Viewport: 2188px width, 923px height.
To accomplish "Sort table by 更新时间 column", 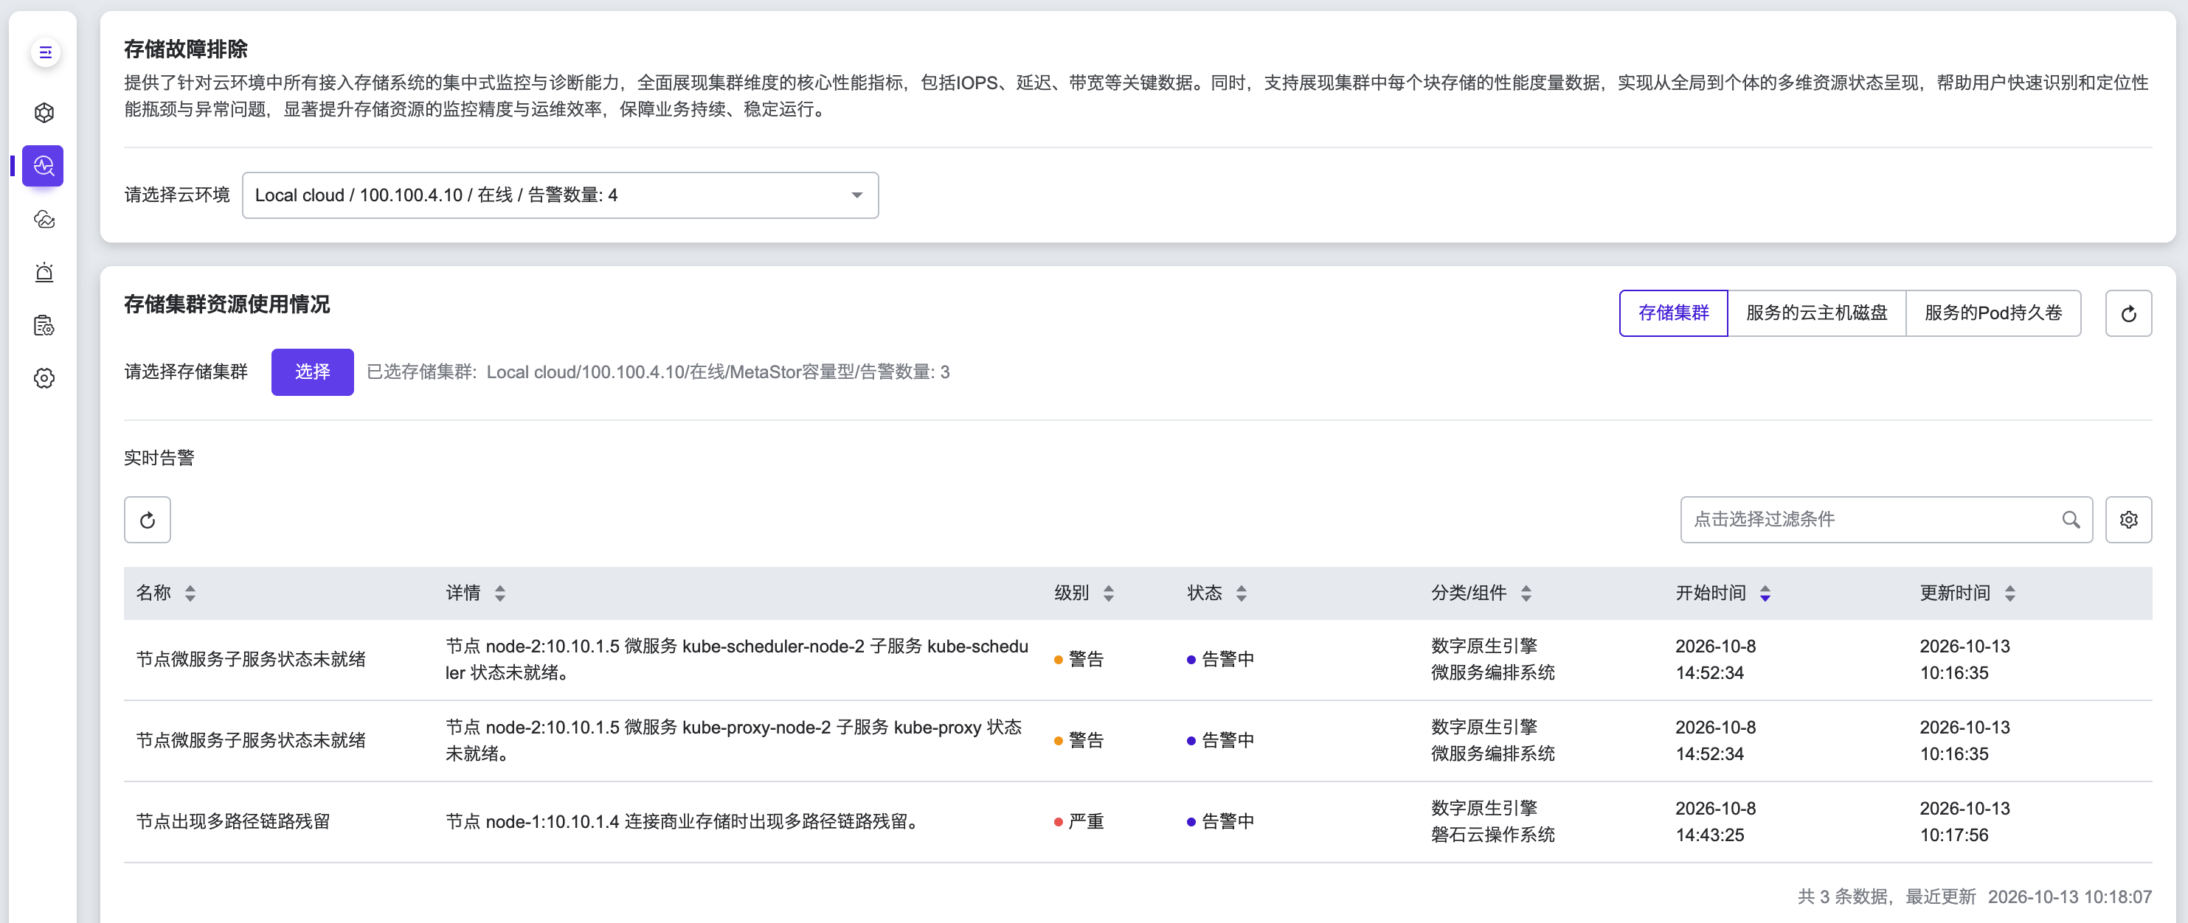I will tap(2009, 593).
